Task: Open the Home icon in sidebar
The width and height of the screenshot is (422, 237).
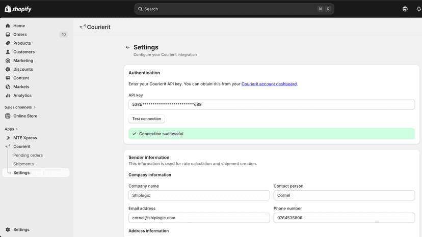Action: tap(8, 26)
